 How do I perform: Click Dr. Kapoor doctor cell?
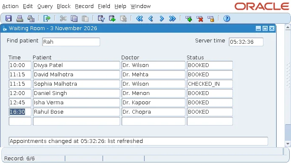(x=153, y=103)
